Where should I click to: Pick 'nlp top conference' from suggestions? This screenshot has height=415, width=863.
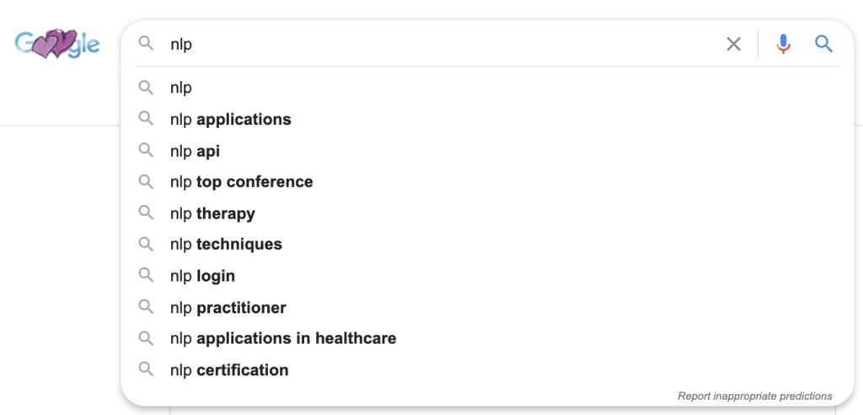pos(241,182)
